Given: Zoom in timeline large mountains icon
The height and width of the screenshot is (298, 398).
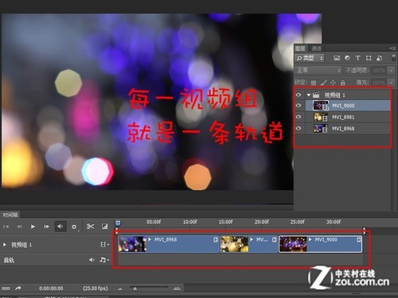Looking at the screenshot, I should tap(177, 288).
